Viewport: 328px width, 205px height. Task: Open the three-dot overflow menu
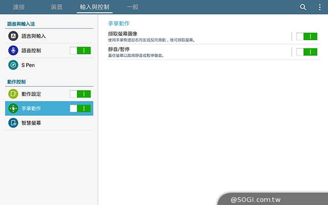point(320,7)
